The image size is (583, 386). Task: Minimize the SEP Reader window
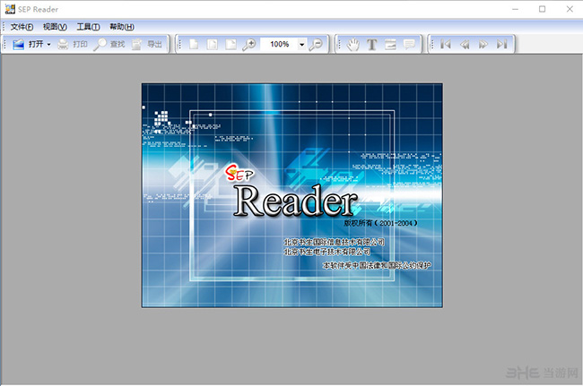(x=515, y=9)
